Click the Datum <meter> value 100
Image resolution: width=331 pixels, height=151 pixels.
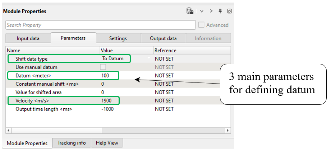click(x=105, y=75)
